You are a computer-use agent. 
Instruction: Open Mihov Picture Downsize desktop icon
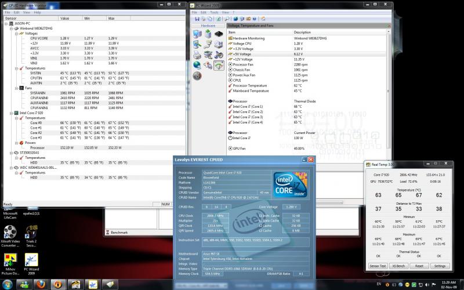point(10,264)
